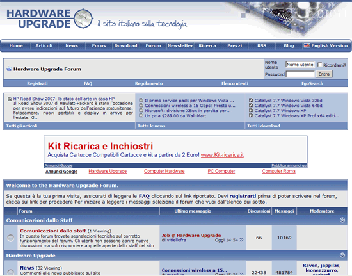Open Connessioni wireless a 15... last message
This screenshot has width=352, height=276.
click(x=195, y=270)
